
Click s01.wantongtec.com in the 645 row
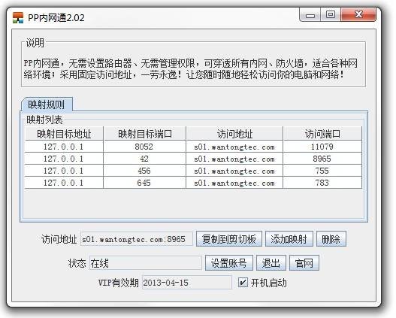234,183
